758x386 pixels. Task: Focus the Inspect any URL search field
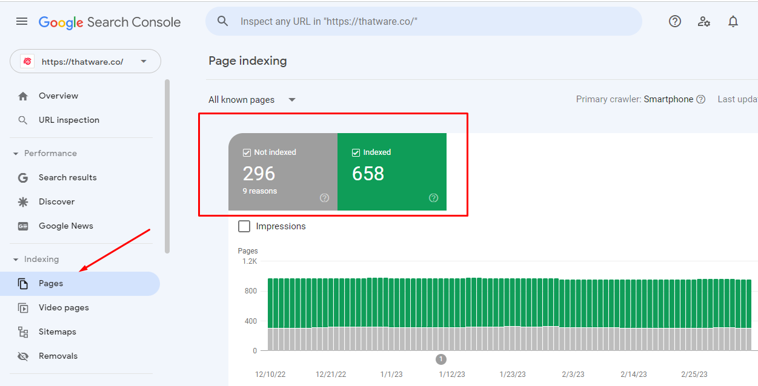(x=424, y=21)
